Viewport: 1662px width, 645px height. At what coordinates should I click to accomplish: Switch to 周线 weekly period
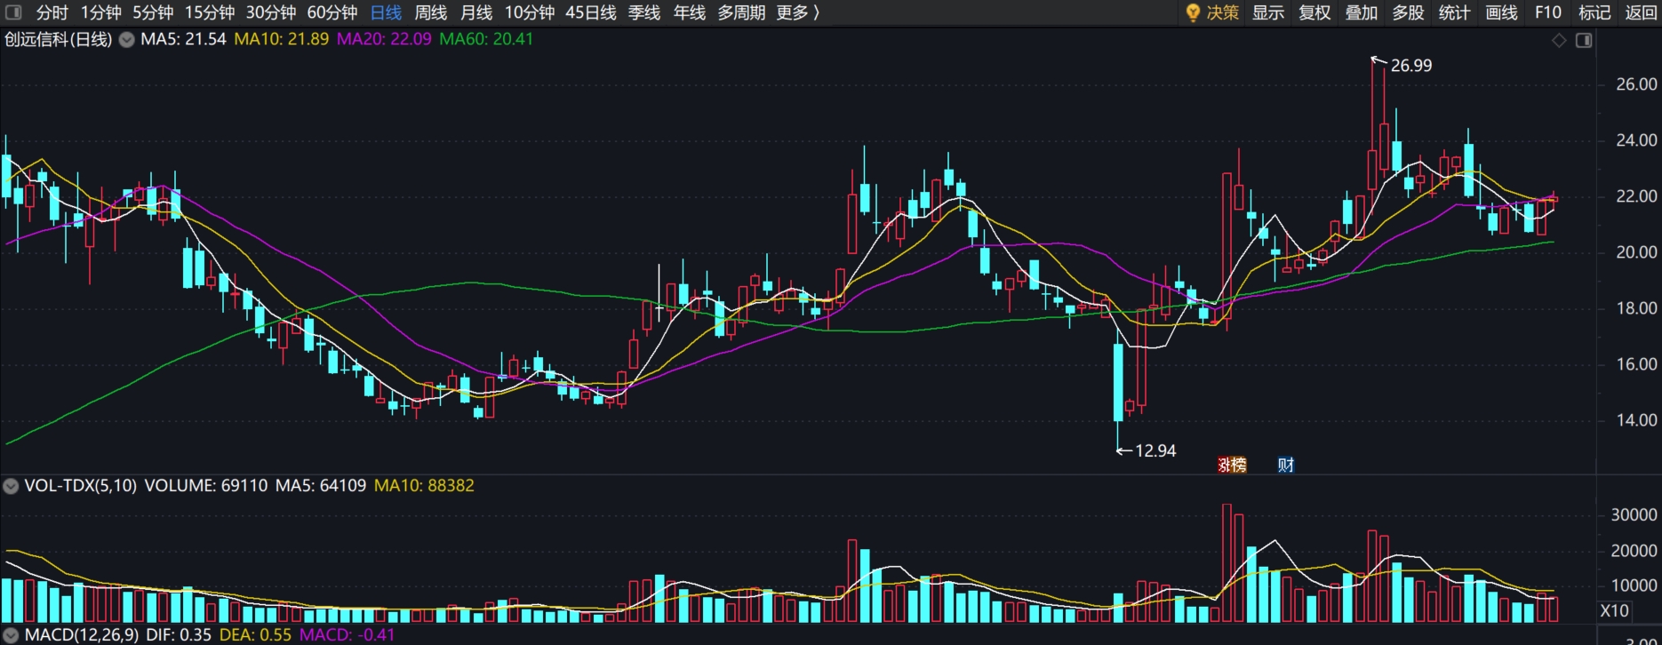point(431,12)
